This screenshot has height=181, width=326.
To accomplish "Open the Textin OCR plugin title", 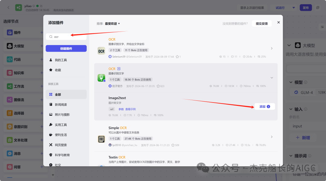I will pos(117,157).
